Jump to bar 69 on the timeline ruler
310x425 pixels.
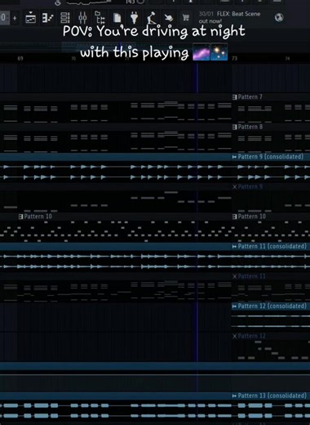[x=20, y=58]
